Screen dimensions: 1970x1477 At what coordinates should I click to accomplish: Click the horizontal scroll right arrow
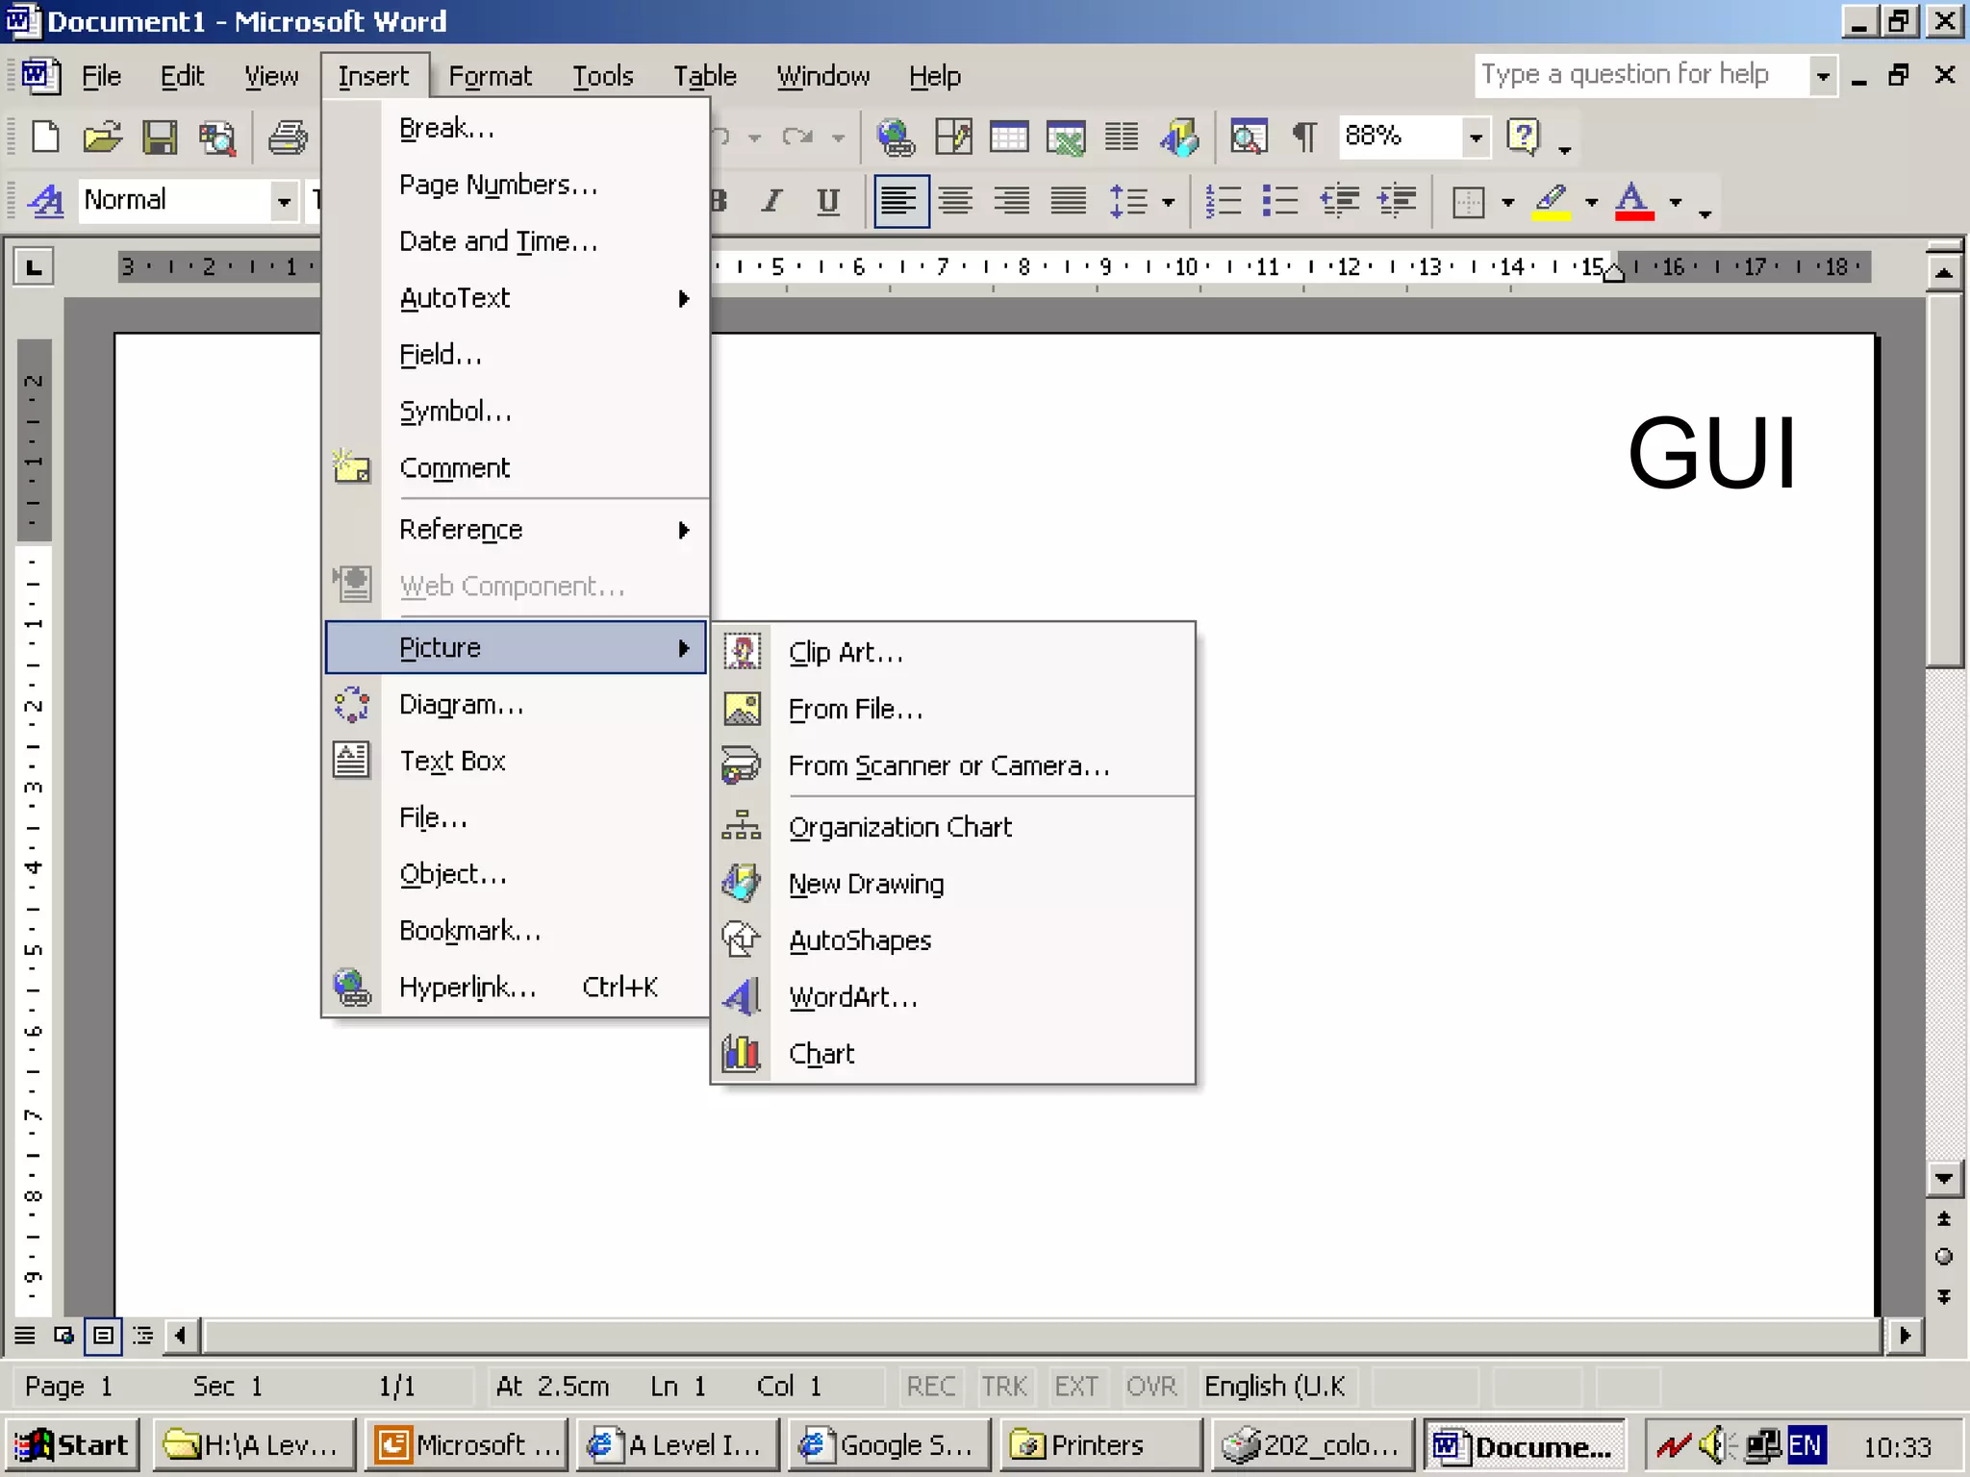click(x=1904, y=1336)
